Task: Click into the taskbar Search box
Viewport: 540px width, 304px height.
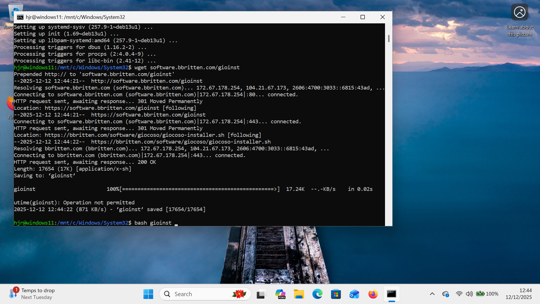Action: coord(197,294)
